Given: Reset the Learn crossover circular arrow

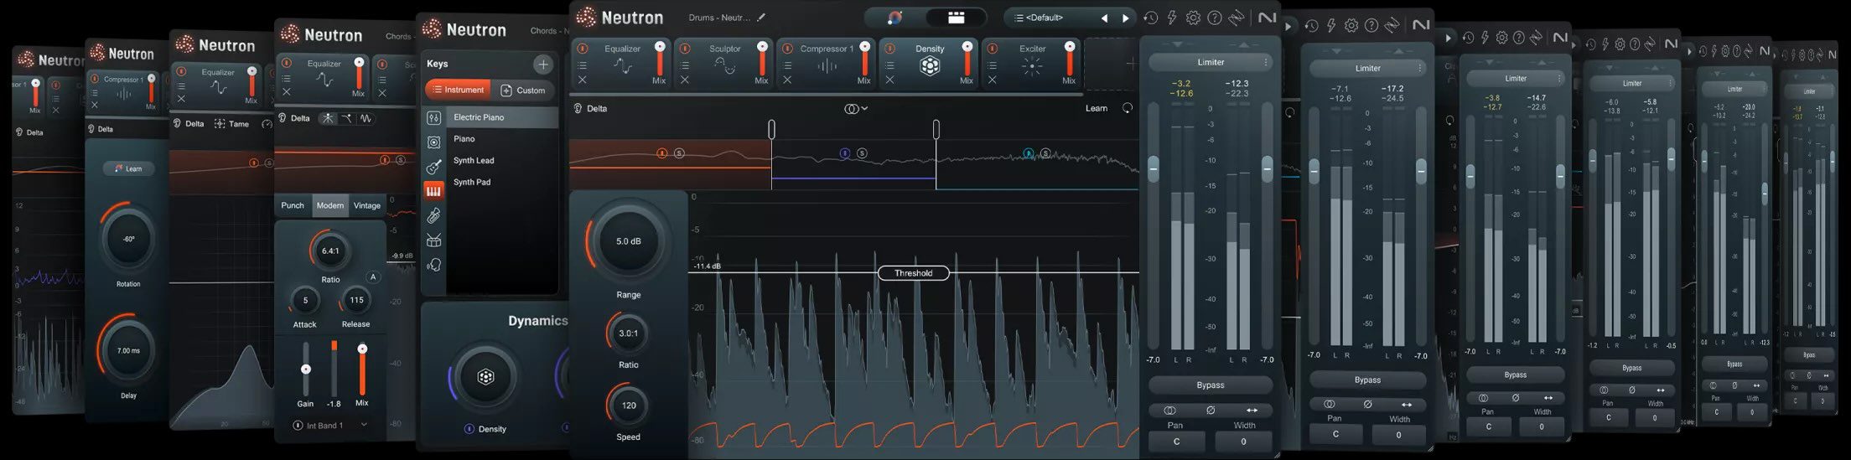Looking at the screenshot, I should (1127, 108).
